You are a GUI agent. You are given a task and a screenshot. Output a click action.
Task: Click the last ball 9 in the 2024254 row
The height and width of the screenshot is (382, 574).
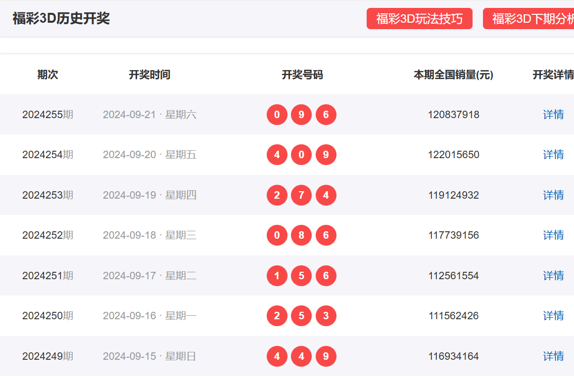point(326,155)
